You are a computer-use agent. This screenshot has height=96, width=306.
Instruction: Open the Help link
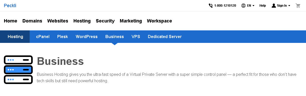click(263, 6)
